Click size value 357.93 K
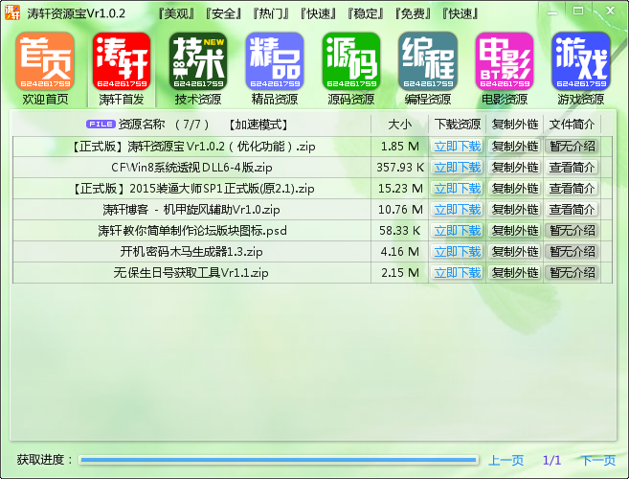This screenshot has width=629, height=479. [x=400, y=167]
